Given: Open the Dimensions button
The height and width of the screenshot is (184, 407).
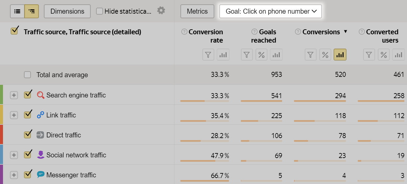Looking at the screenshot, I should click(67, 11).
